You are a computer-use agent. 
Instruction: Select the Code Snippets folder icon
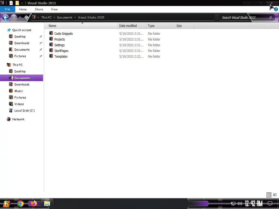pyautogui.click(x=51, y=33)
